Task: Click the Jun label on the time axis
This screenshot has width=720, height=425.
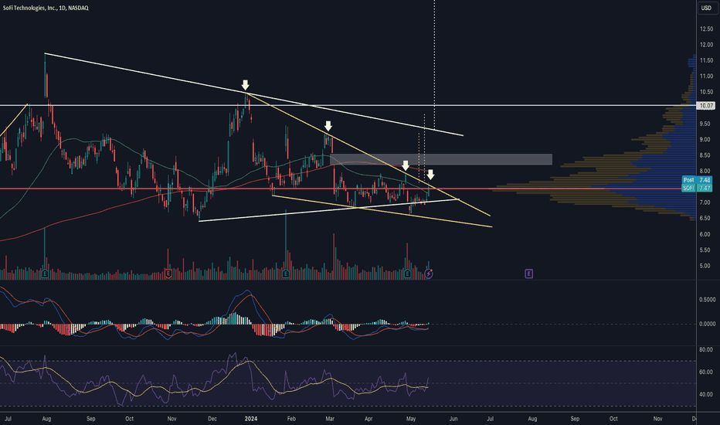Action: [x=453, y=419]
